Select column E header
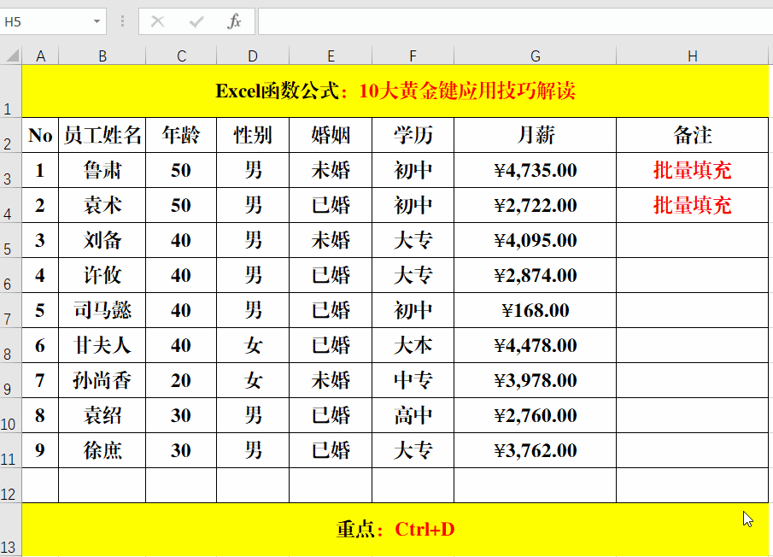Image resolution: width=773 pixels, height=557 pixels. click(x=331, y=56)
